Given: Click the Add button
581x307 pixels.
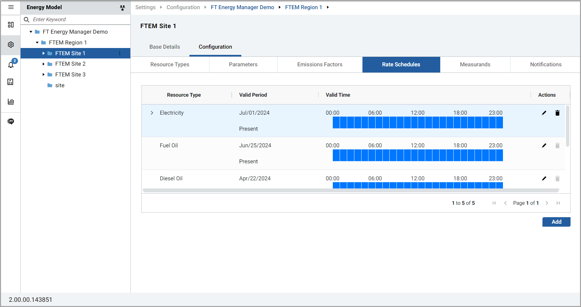Looking at the screenshot, I should coord(556,222).
